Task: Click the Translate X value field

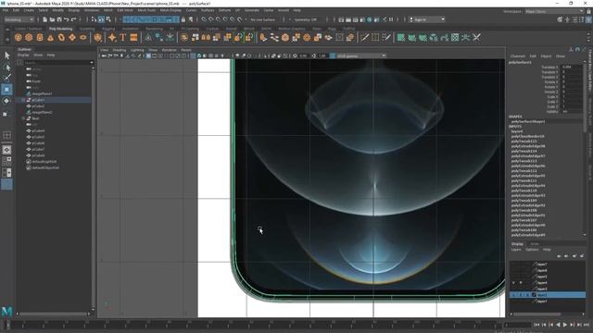Action: click(572, 67)
